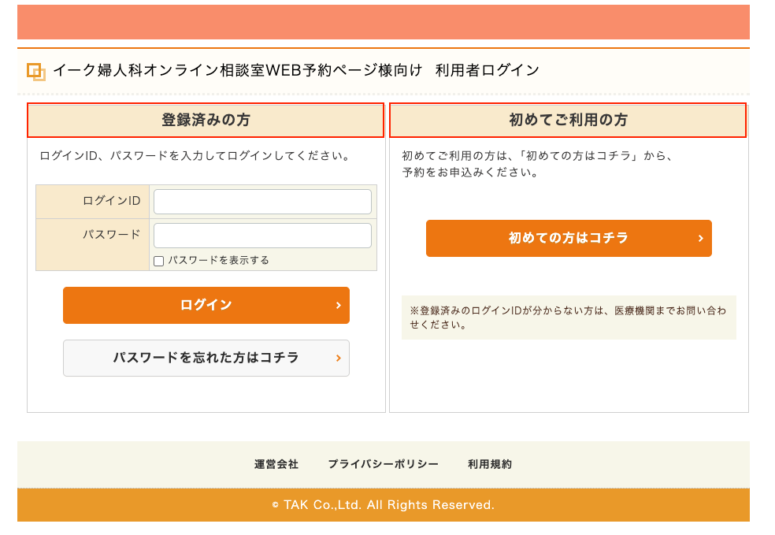Click the chevron on パスワードを忘れた方はコチラ button
The height and width of the screenshot is (535, 775).
point(338,358)
